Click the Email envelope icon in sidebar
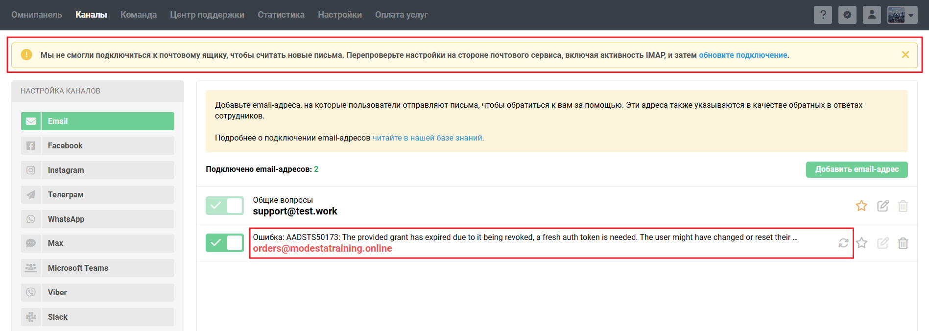 click(31, 121)
